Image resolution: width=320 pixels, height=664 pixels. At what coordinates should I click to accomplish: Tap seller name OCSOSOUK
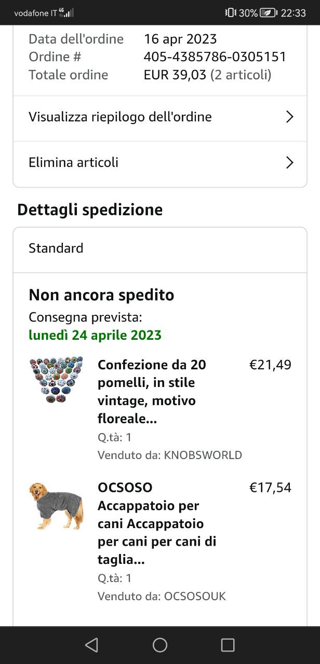pos(195,596)
